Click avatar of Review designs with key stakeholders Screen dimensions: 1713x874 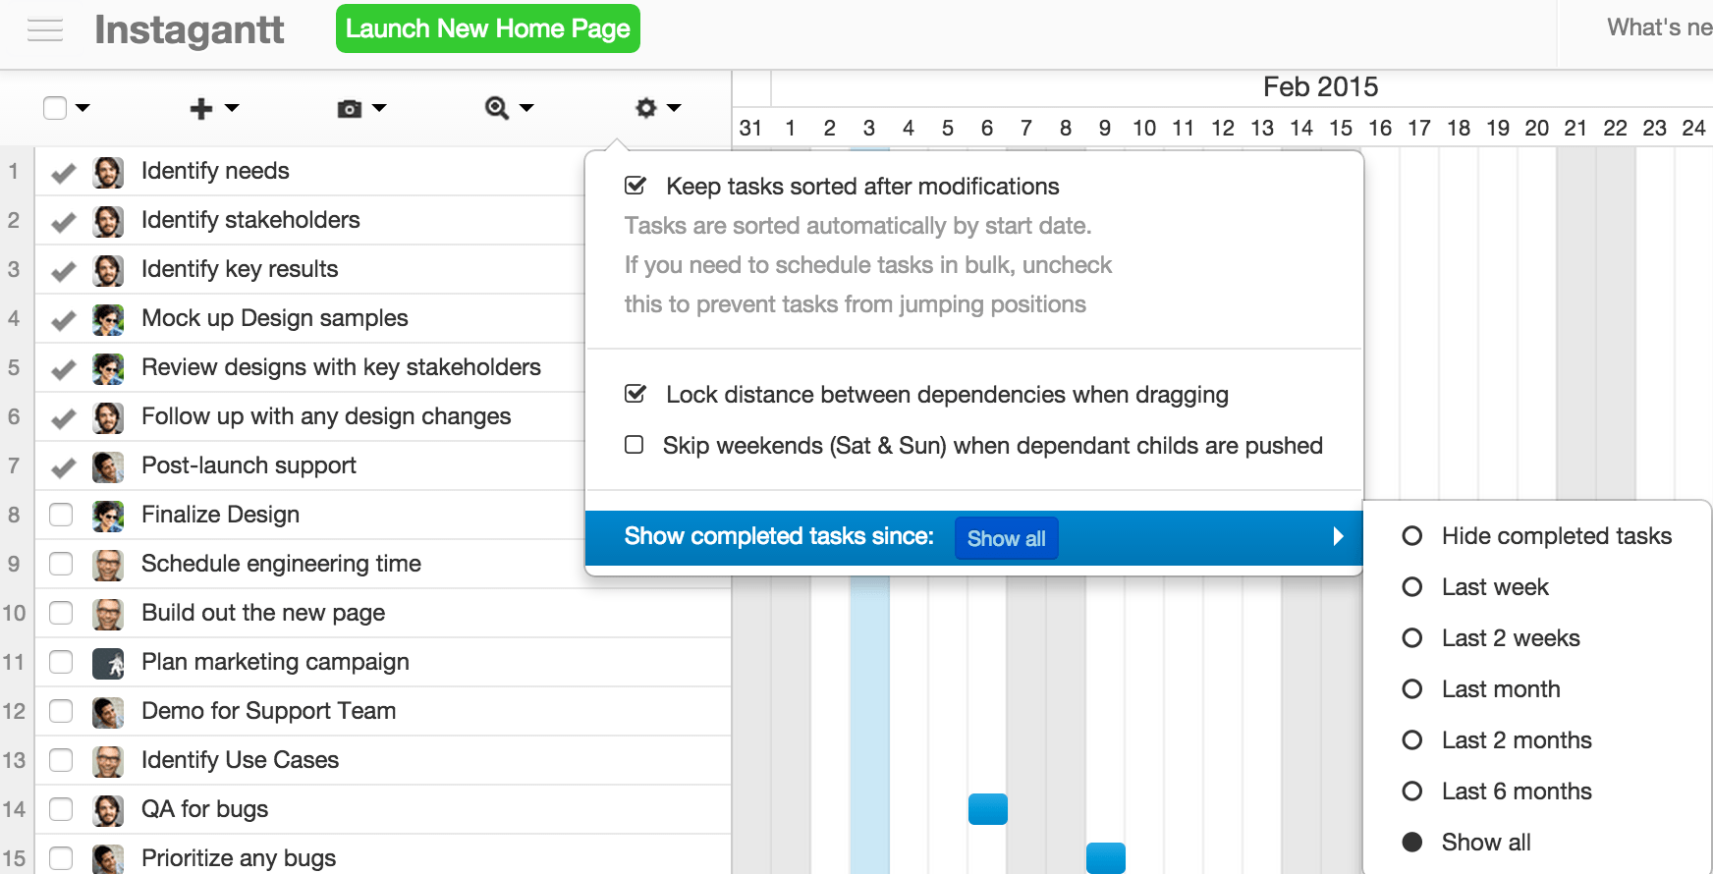pos(108,368)
